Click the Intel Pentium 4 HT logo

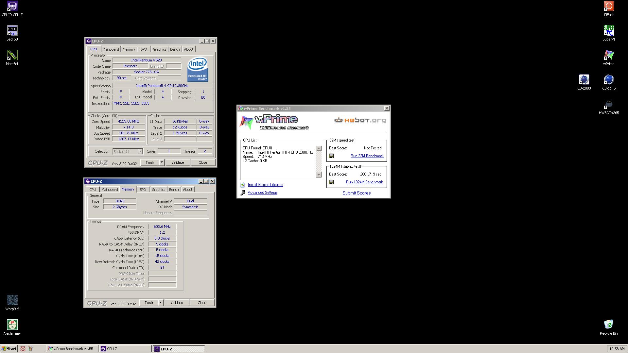(197, 70)
